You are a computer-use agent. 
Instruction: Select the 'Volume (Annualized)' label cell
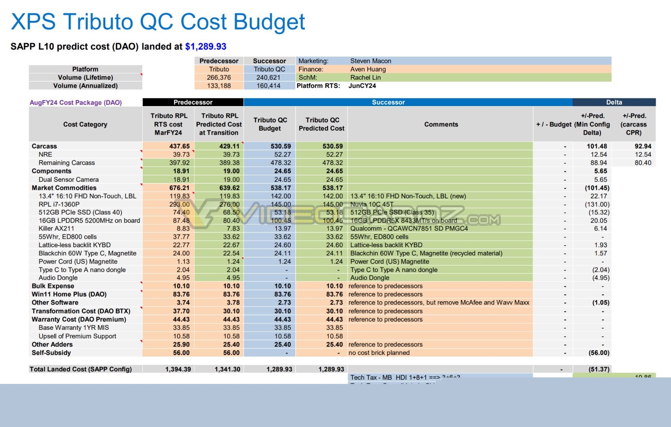[85, 86]
